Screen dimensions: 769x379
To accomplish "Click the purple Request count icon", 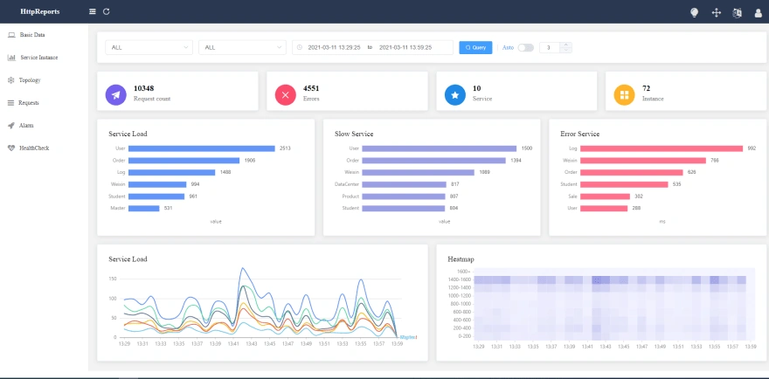I will 115,94.
